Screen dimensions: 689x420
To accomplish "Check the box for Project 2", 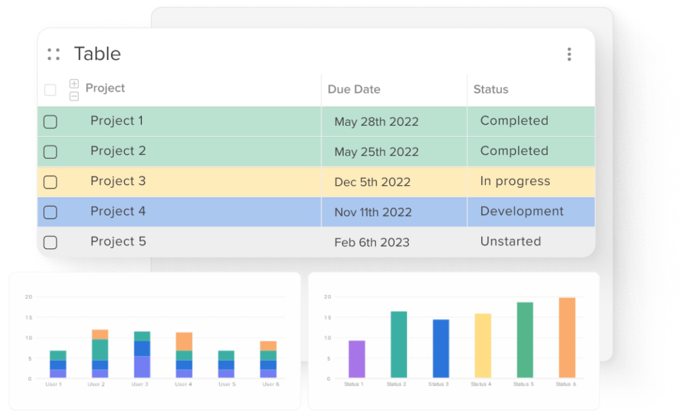I will click(x=50, y=152).
